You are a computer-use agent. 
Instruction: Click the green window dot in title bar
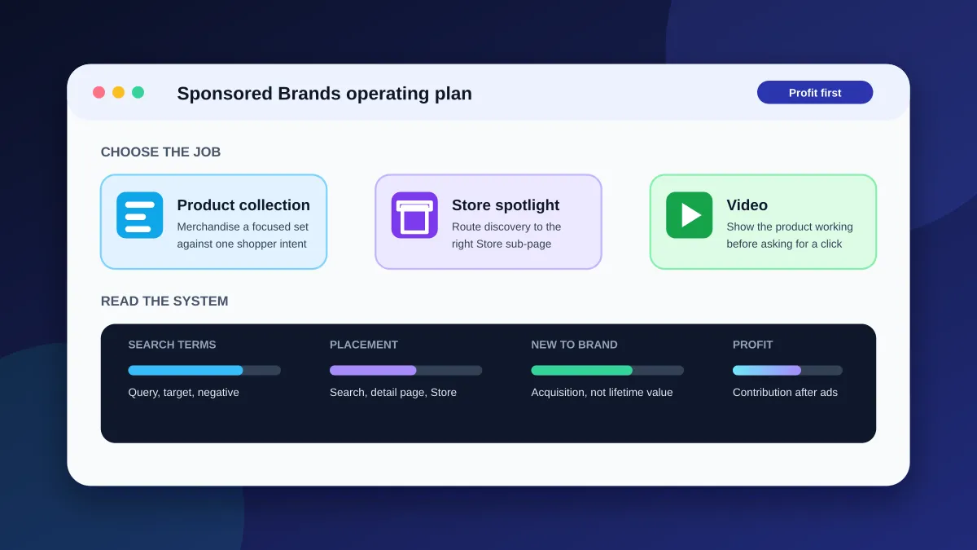click(138, 92)
